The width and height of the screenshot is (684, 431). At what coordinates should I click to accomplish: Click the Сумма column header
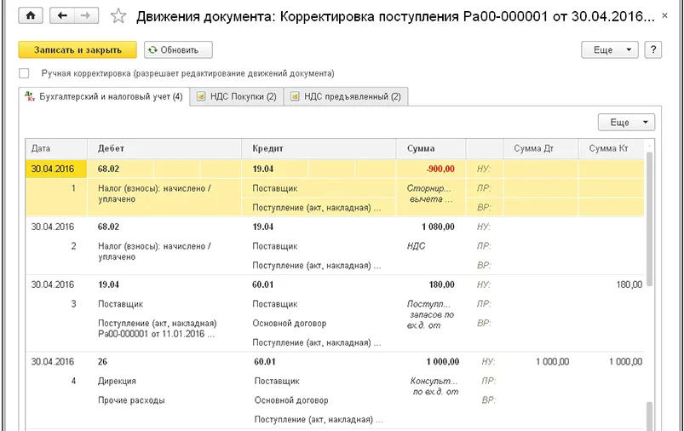click(430, 148)
